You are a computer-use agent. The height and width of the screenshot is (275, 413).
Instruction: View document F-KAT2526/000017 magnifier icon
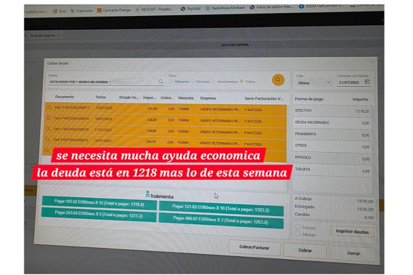49,107
